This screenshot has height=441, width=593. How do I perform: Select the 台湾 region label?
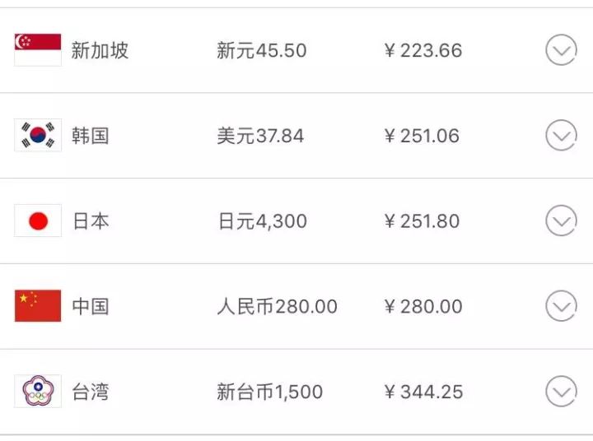90,392
